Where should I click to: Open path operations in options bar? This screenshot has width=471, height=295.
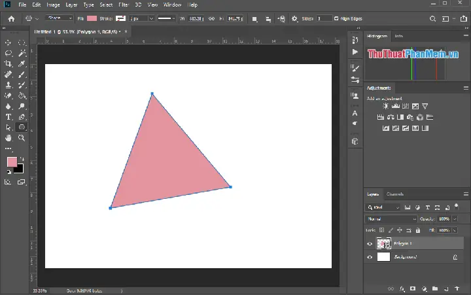[254, 19]
